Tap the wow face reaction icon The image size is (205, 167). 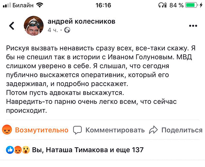pyautogui.click(x=25, y=150)
